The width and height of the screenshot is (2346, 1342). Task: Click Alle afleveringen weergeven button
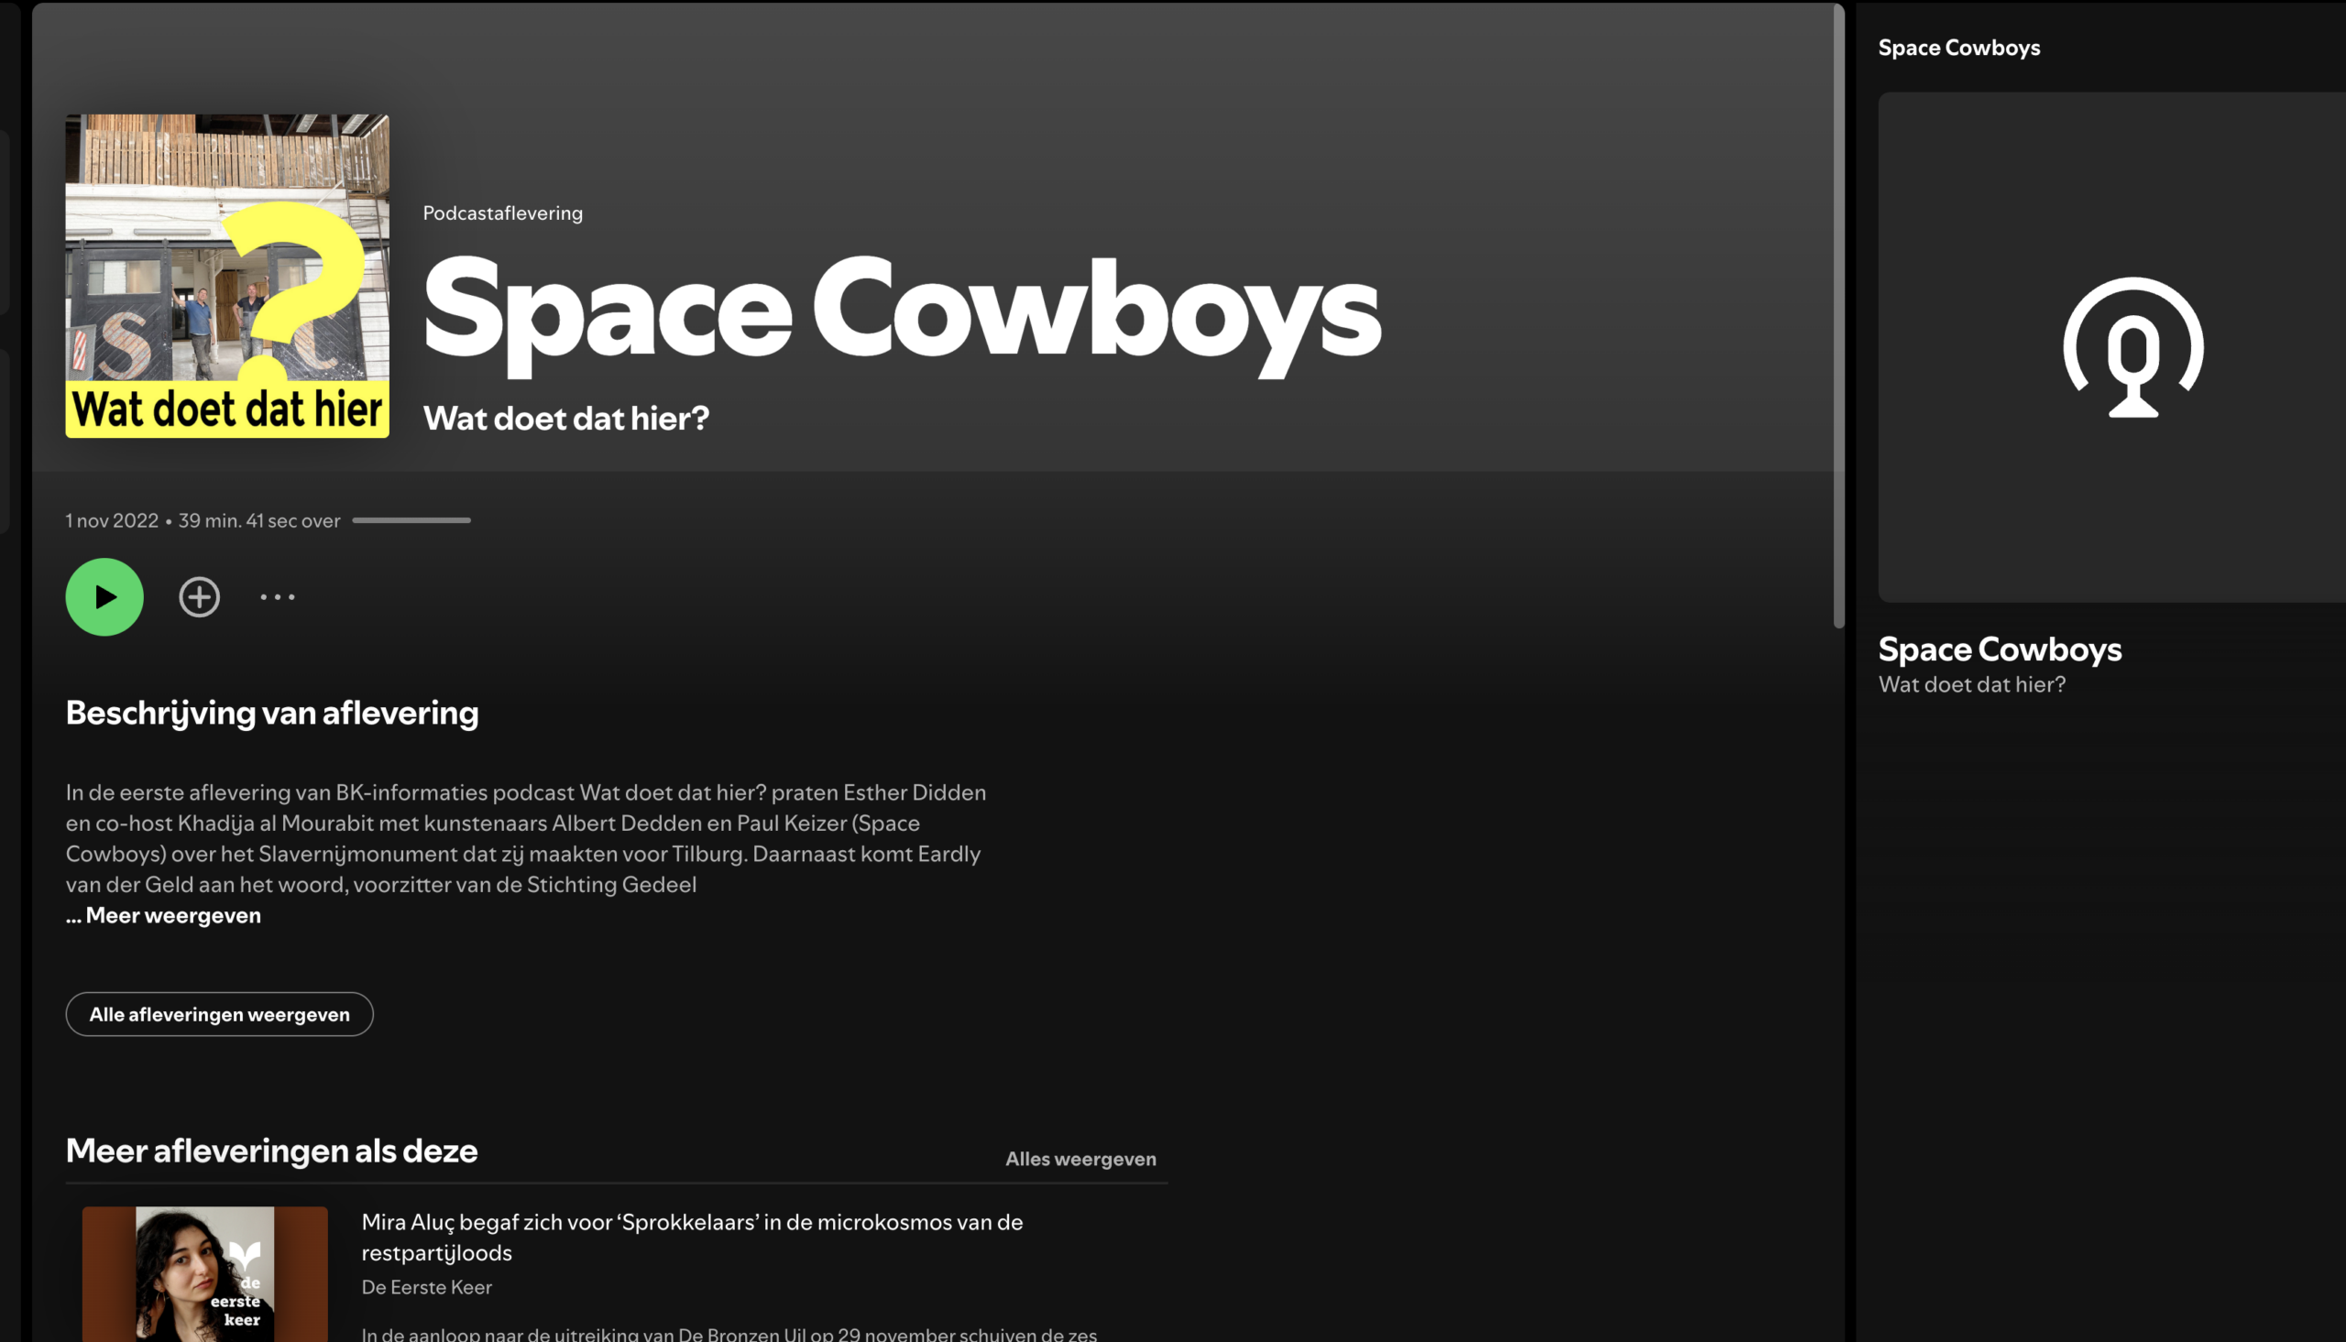point(219,1014)
